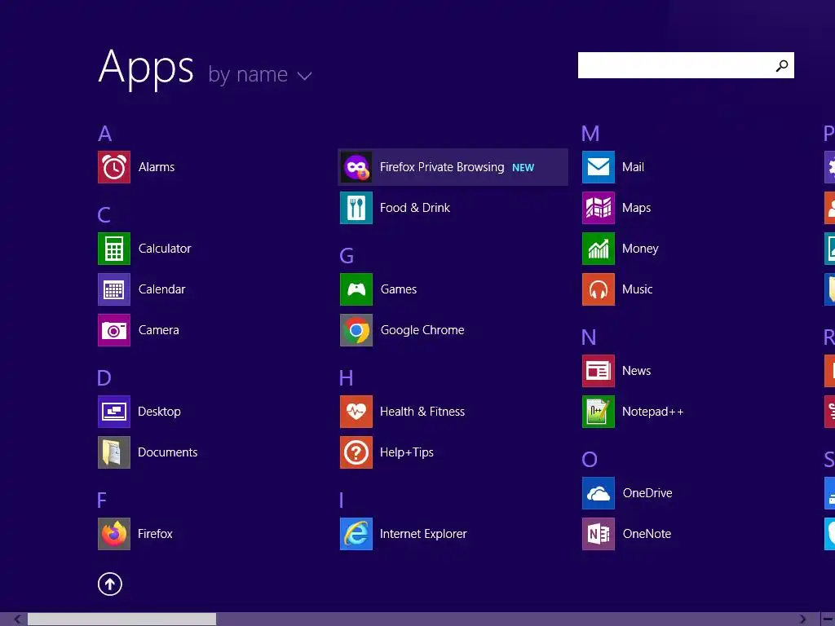Click the 'Calendar' text label

(x=162, y=289)
